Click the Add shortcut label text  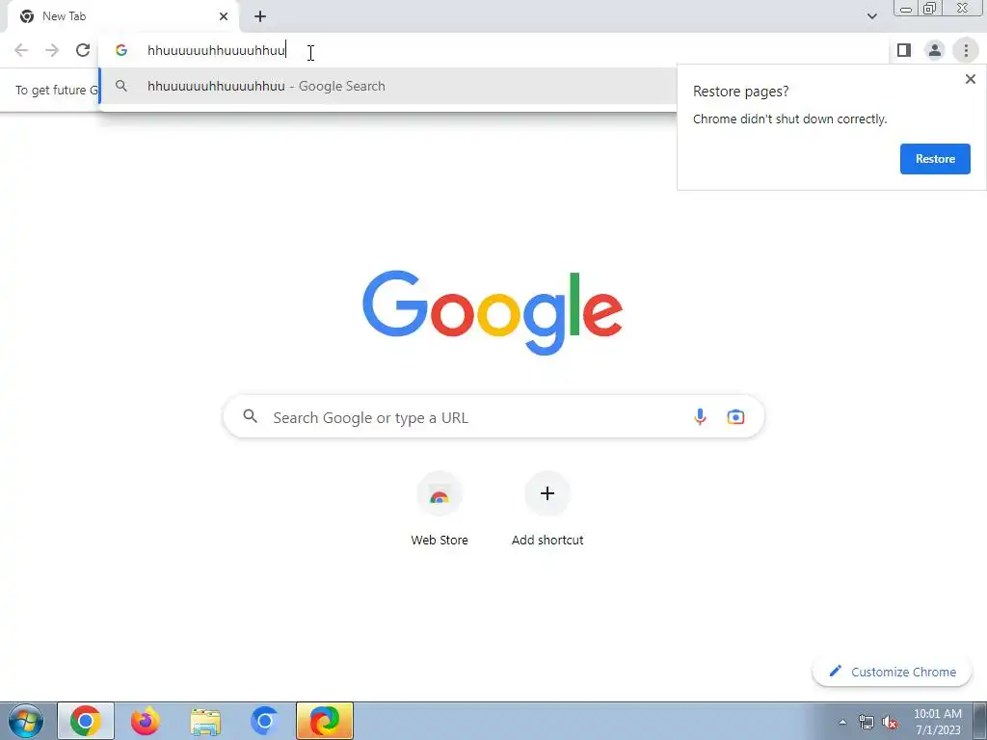pyautogui.click(x=547, y=540)
